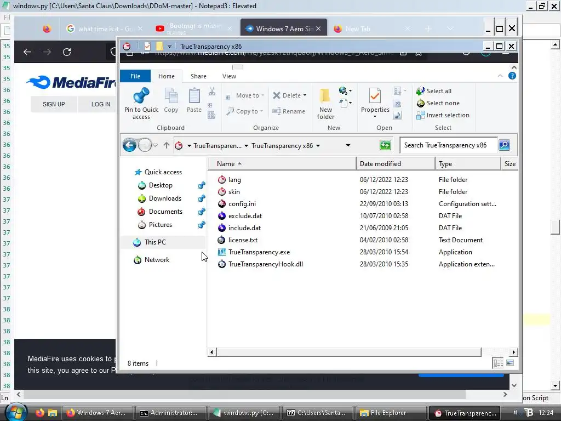Select the lang folder
This screenshot has height=421, width=561.
click(234, 180)
